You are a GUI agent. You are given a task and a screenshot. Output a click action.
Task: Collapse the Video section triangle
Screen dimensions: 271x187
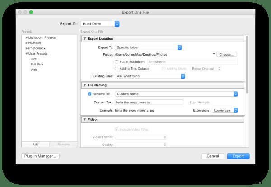[84, 119]
